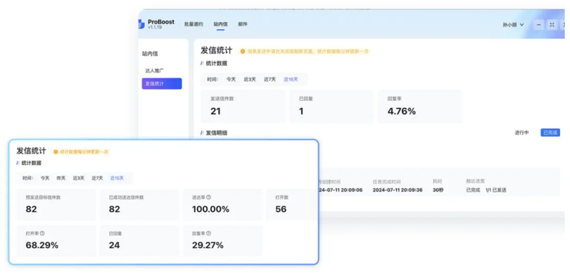Click the 耗时 column header
Screen dimensions: 570x273
tap(438, 181)
